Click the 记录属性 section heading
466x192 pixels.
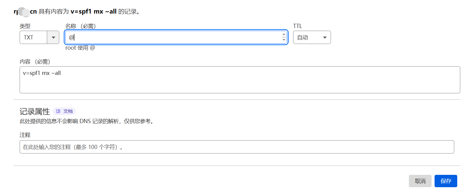[x=35, y=111]
